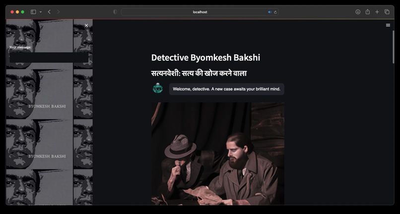Open a new tab with plus icon
The height and width of the screenshot is (214, 400).
coord(377,12)
